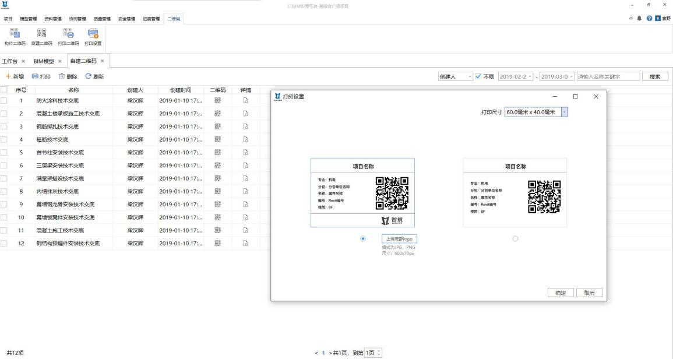Close the 自建二维码 tab
The height and width of the screenshot is (359, 673).
[102, 61]
